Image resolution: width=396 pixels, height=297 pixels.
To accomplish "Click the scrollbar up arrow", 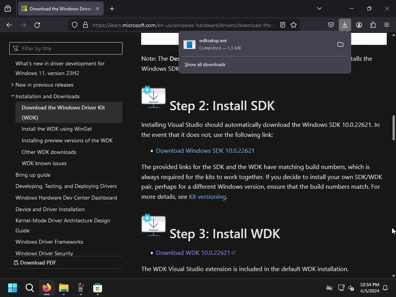I will click(x=393, y=35).
